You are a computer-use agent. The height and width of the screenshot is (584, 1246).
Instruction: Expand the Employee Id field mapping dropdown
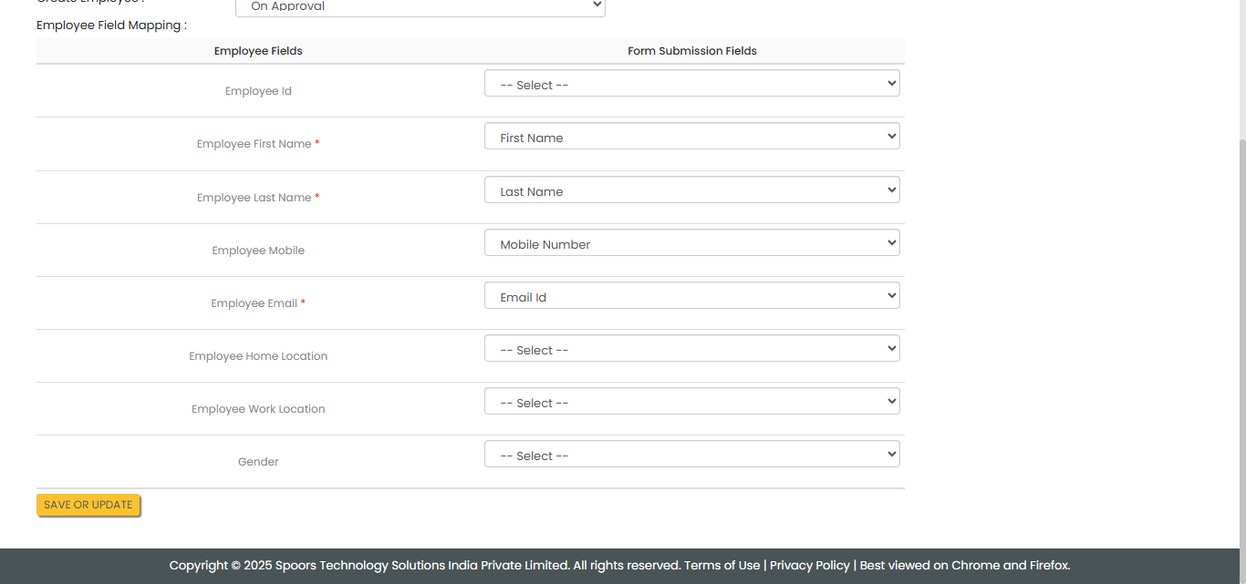point(691,84)
